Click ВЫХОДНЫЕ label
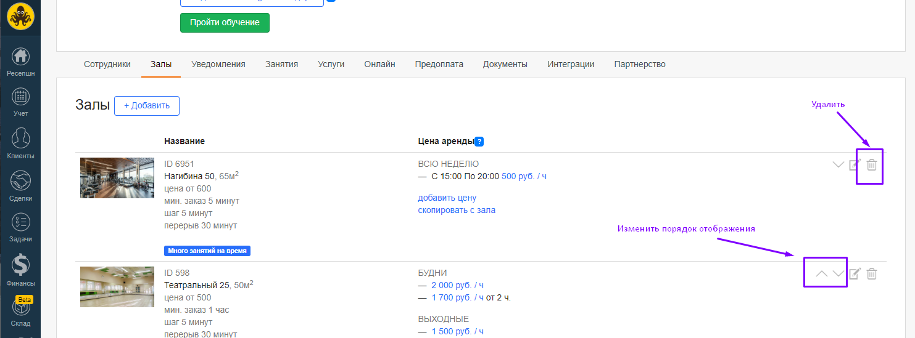The height and width of the screenshot is (338, 915). (x=443, y=319)
